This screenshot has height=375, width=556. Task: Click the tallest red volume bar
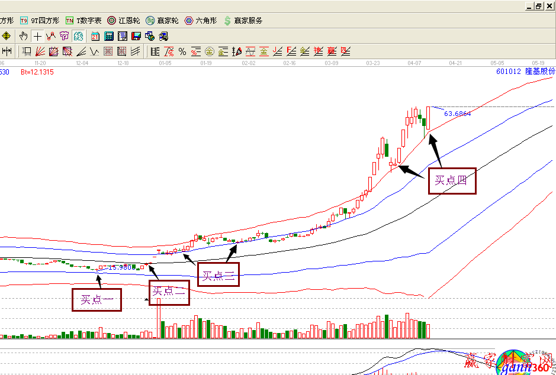(159, 318)
